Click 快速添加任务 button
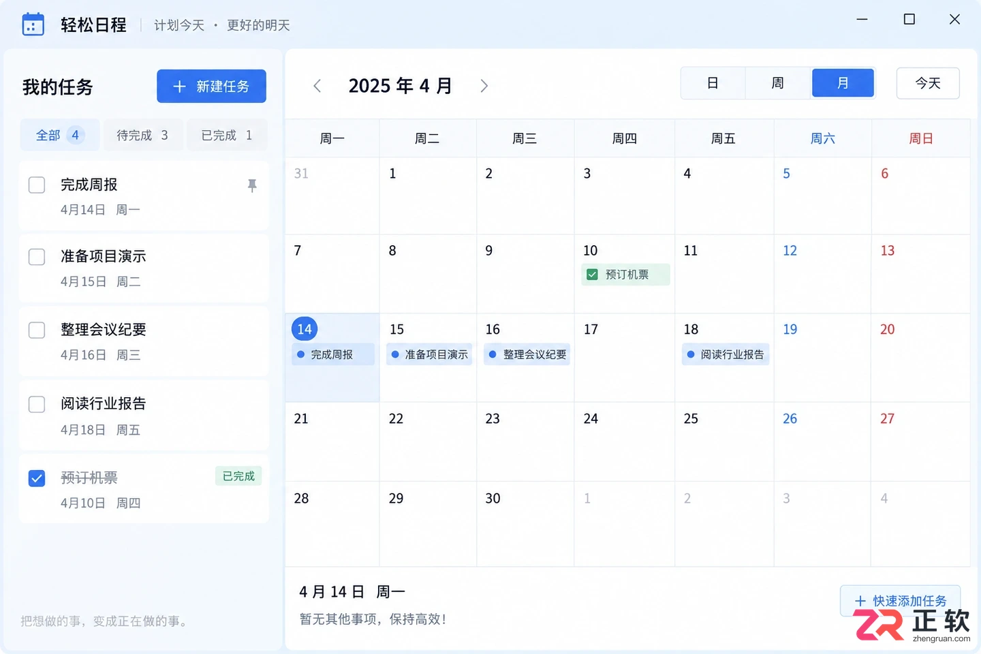Screen dimensions: 981x654 pos(901,601)
